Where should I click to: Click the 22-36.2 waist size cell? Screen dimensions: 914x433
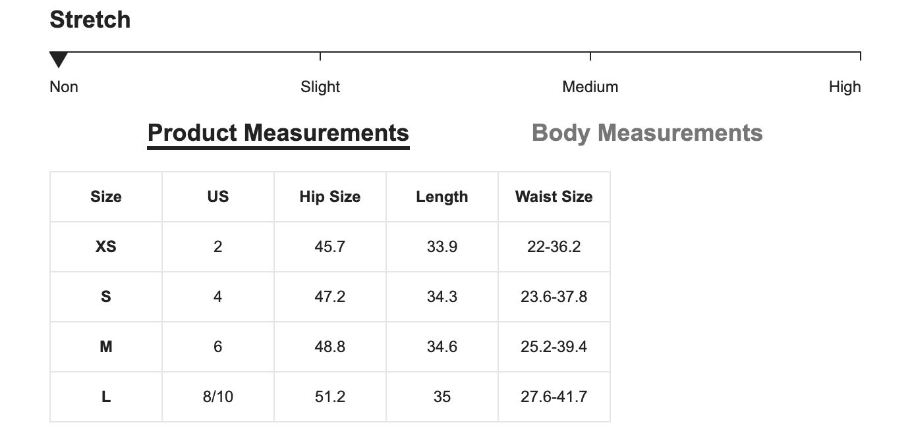pyautogui.click(x=554, y=247)
